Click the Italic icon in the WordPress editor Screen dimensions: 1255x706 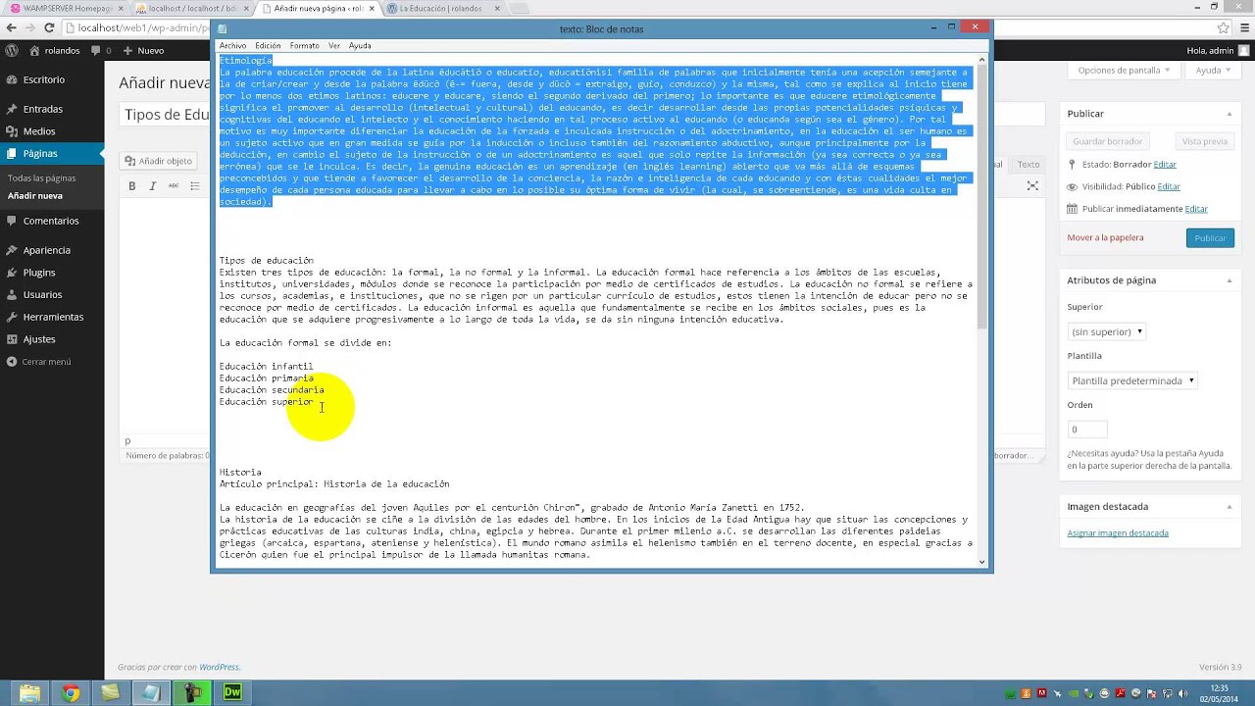152,186
